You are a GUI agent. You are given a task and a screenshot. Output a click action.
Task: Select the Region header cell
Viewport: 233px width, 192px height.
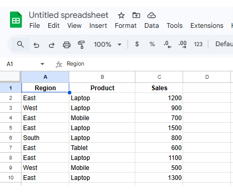coord(45,88)
